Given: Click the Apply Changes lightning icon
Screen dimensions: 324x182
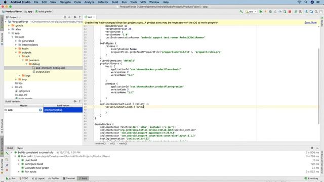Looking at the screenshot, I should (265, 12).
